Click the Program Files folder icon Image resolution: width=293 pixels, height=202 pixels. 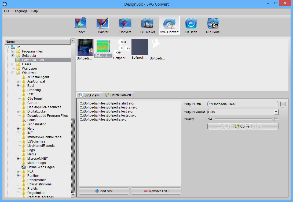tap(18, 51)
